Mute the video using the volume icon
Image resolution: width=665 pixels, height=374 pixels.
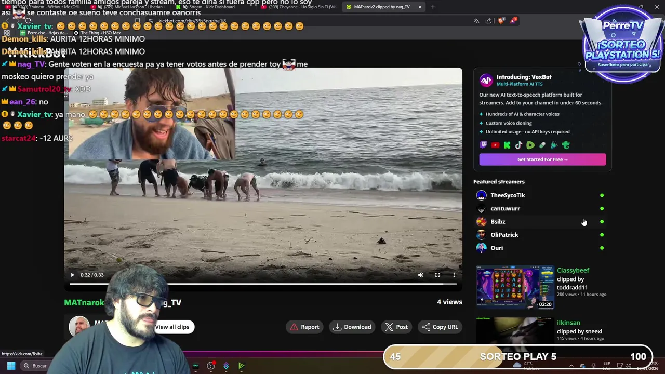[x=421, y=275]
